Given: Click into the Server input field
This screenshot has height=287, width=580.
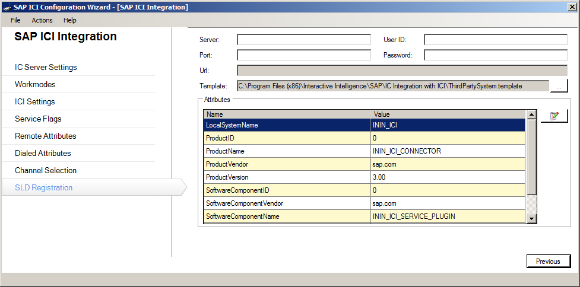Looking at the screenshot, I should [x=303, y=40].
